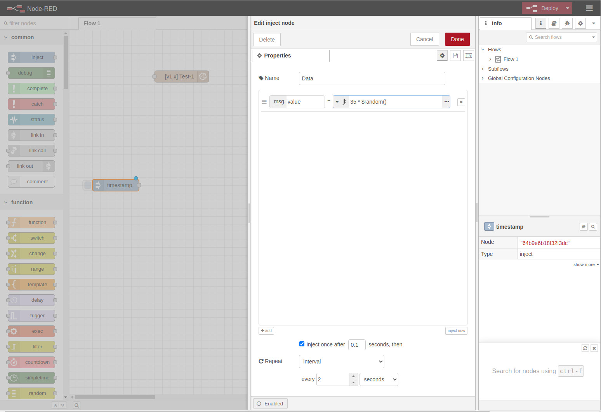Viewport: 601px width, 412px height.
Task: Toggle Inject once after checkbox
Action: coord(302,344)
